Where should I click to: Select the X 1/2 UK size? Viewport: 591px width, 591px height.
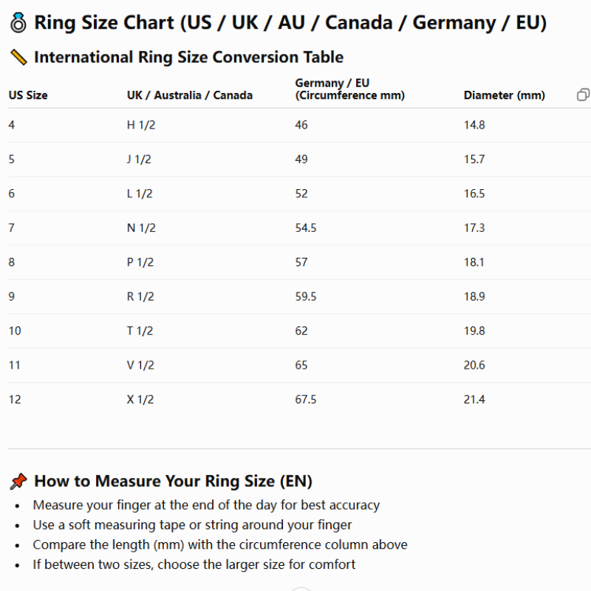140,399
